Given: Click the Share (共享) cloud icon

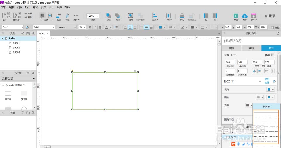Looking at the screenshot, I should [x=245, y=16].
